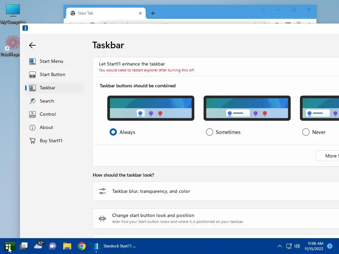Click the Taskbar sidebar icon
339x254 pixels.
click(x=32, y=88)
